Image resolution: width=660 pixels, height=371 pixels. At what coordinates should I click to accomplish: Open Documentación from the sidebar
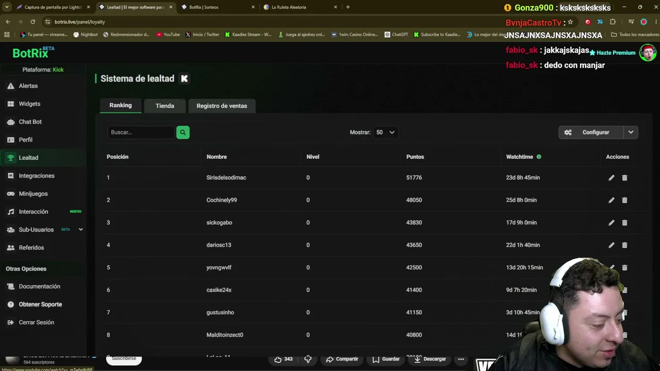(x=39, y=286)
